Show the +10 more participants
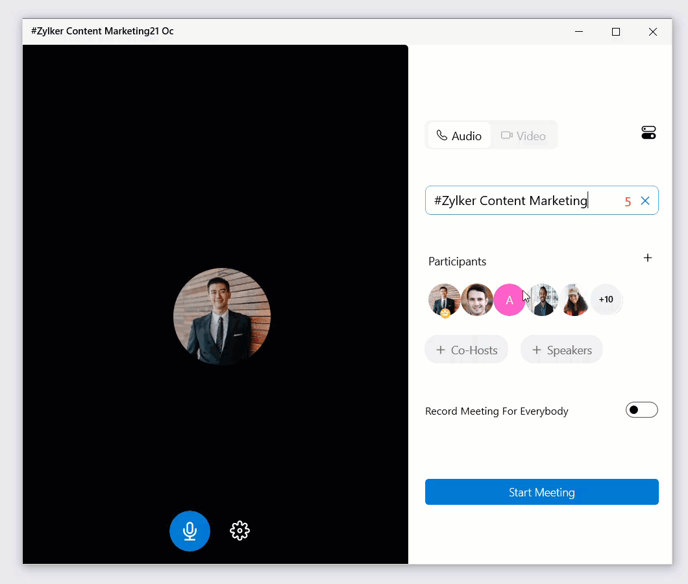688x584 pixels. tap(606, 300)
